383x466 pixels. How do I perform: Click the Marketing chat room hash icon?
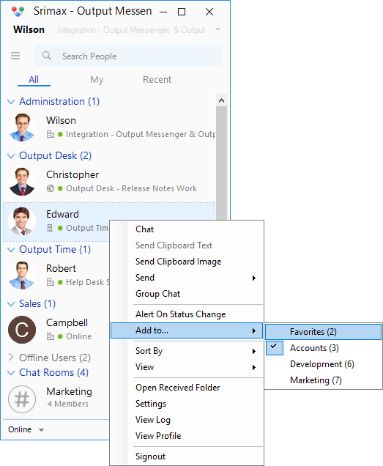click(22, 399)
